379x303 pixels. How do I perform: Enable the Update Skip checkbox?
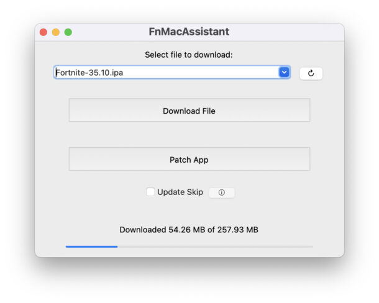(150, 192)
